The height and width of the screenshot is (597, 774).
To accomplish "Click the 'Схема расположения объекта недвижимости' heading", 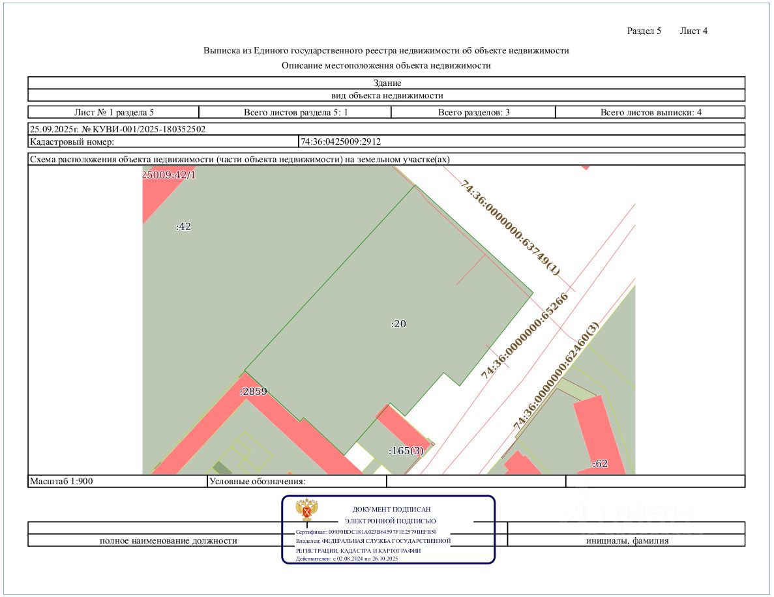I will pyautogui.click(x=239, y=160).
